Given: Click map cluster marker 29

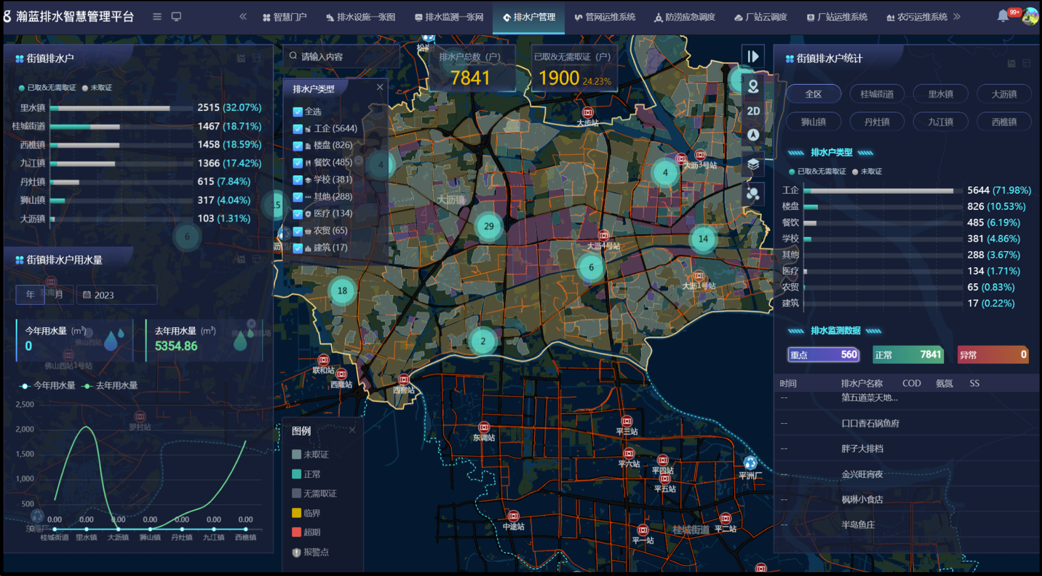Looking at the screenshot, I should (489, 226).
